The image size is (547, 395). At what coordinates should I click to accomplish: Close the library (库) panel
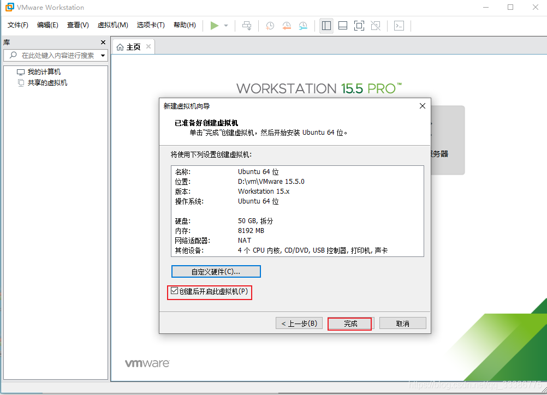click(x=103, y=42)
